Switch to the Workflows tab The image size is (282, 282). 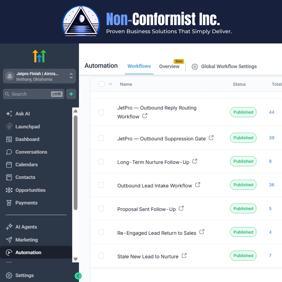click(139, 66)
